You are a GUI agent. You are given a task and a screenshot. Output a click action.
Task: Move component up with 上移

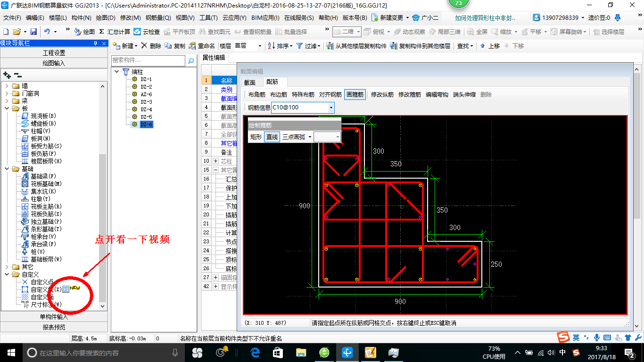coord(490,46)
